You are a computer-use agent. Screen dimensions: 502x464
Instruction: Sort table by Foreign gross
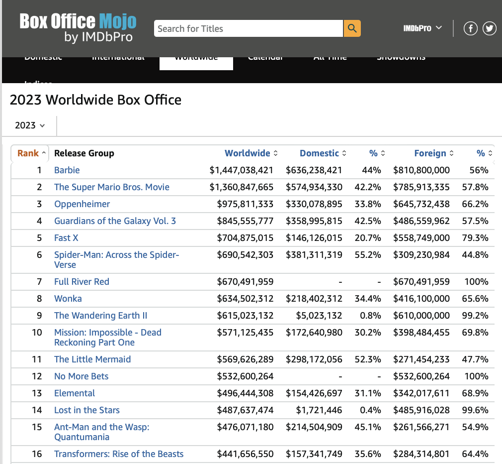coord(433,153)
